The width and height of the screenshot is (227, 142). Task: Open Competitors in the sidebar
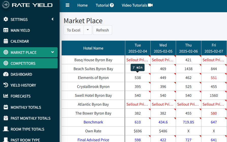click(x=23, y=63)
